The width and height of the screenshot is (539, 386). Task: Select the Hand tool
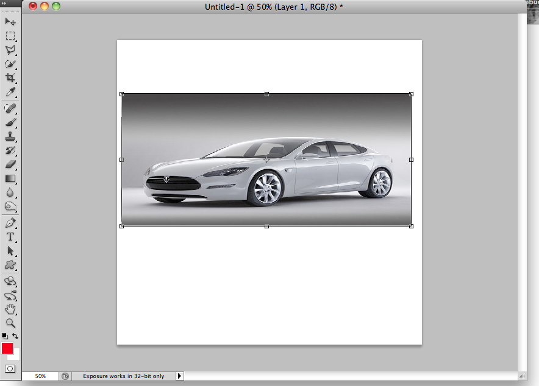(10, 309)
